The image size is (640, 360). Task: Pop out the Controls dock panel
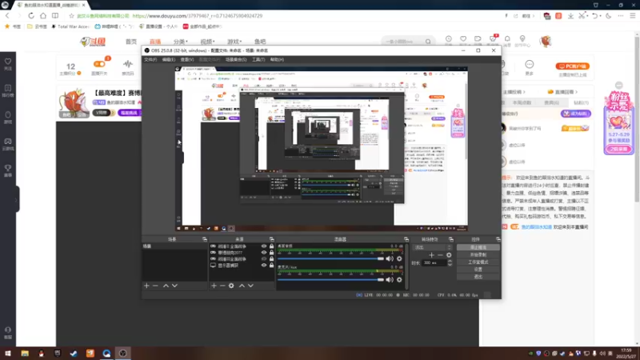pyautogui.click(x=498, y=239)
